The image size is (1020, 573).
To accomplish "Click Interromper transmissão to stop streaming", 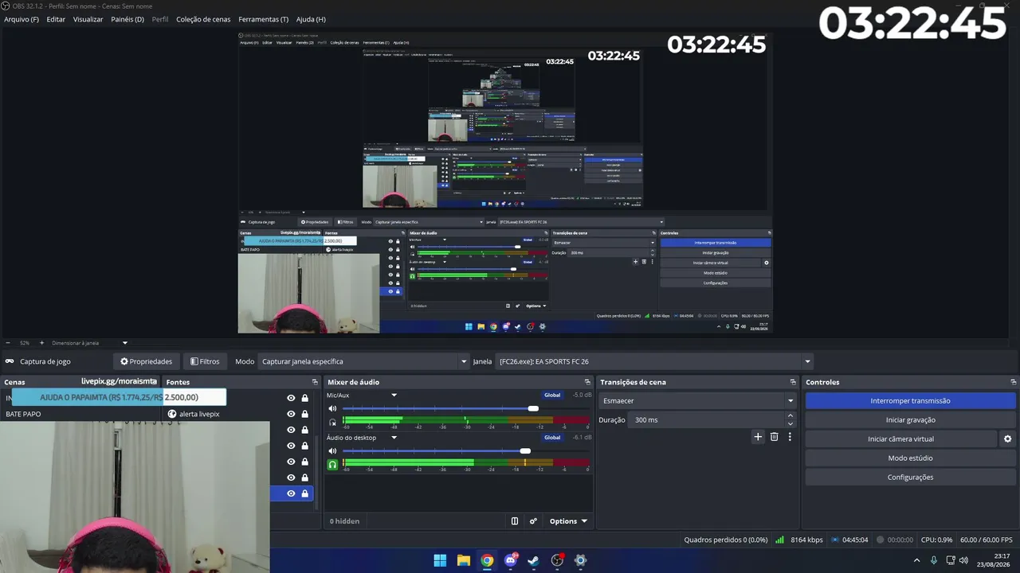I will [910, 401].
